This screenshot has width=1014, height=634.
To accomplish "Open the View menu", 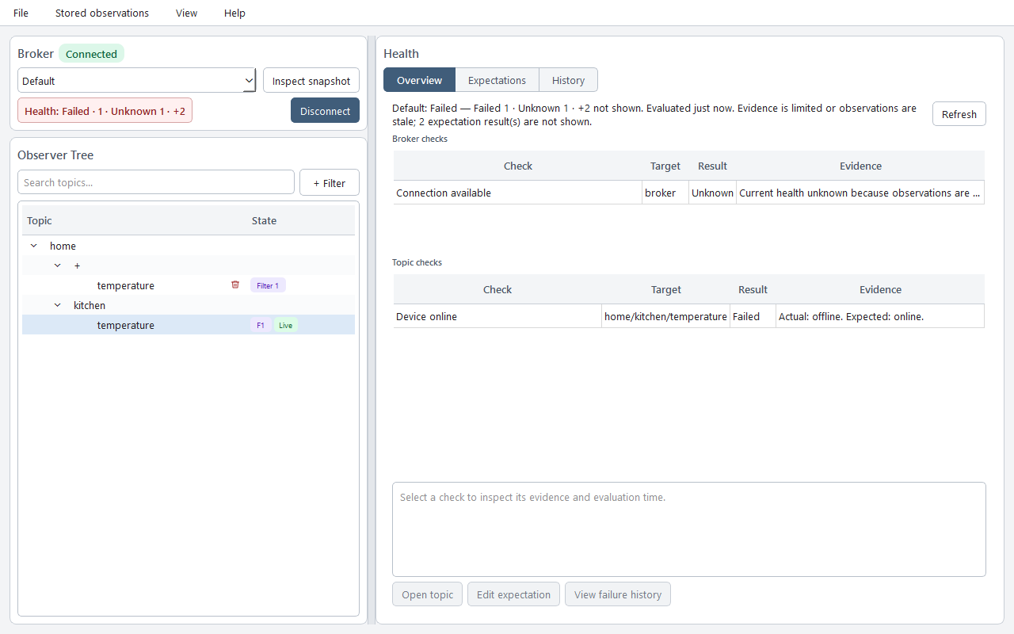I will point(187,13).
